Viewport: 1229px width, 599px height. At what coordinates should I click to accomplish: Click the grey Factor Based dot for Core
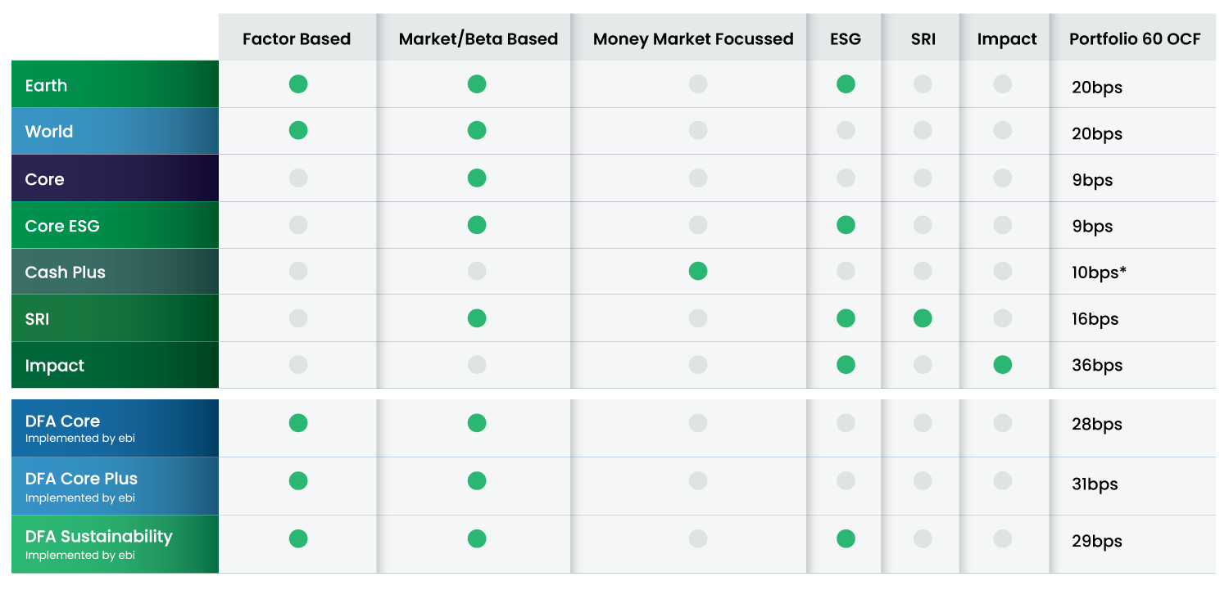point(298,178)
